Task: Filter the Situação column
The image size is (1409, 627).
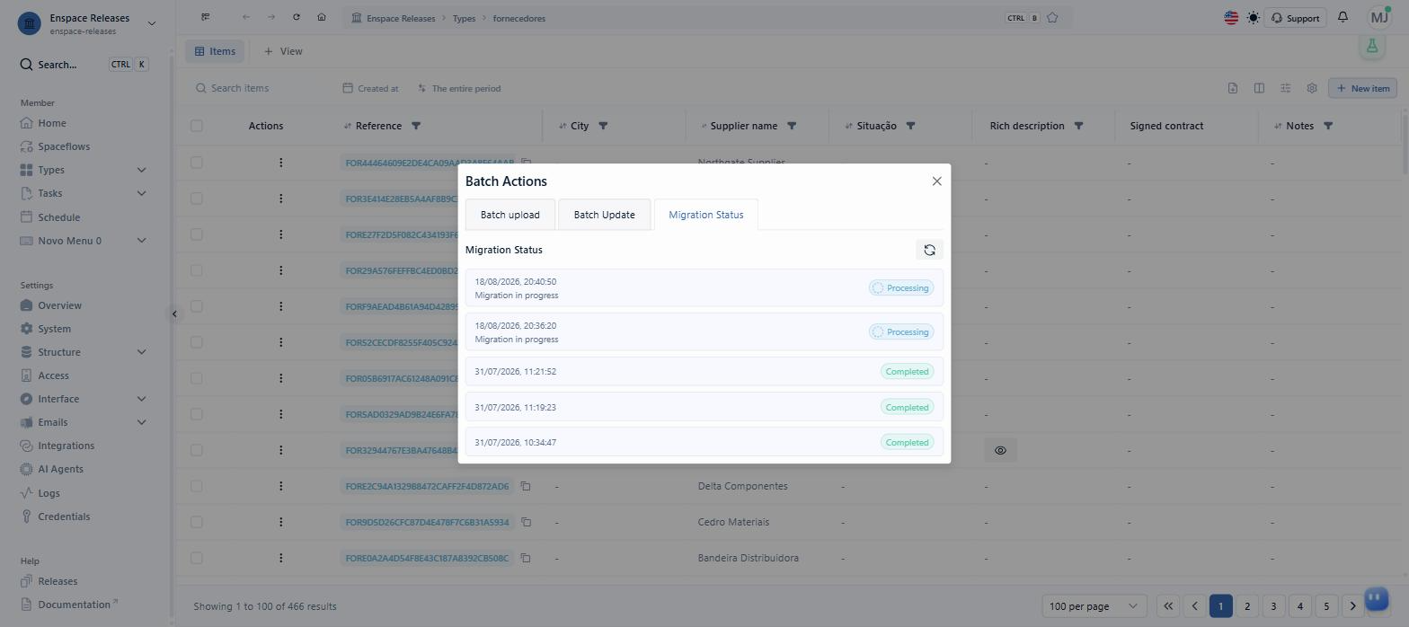Action: click(910, 126)
